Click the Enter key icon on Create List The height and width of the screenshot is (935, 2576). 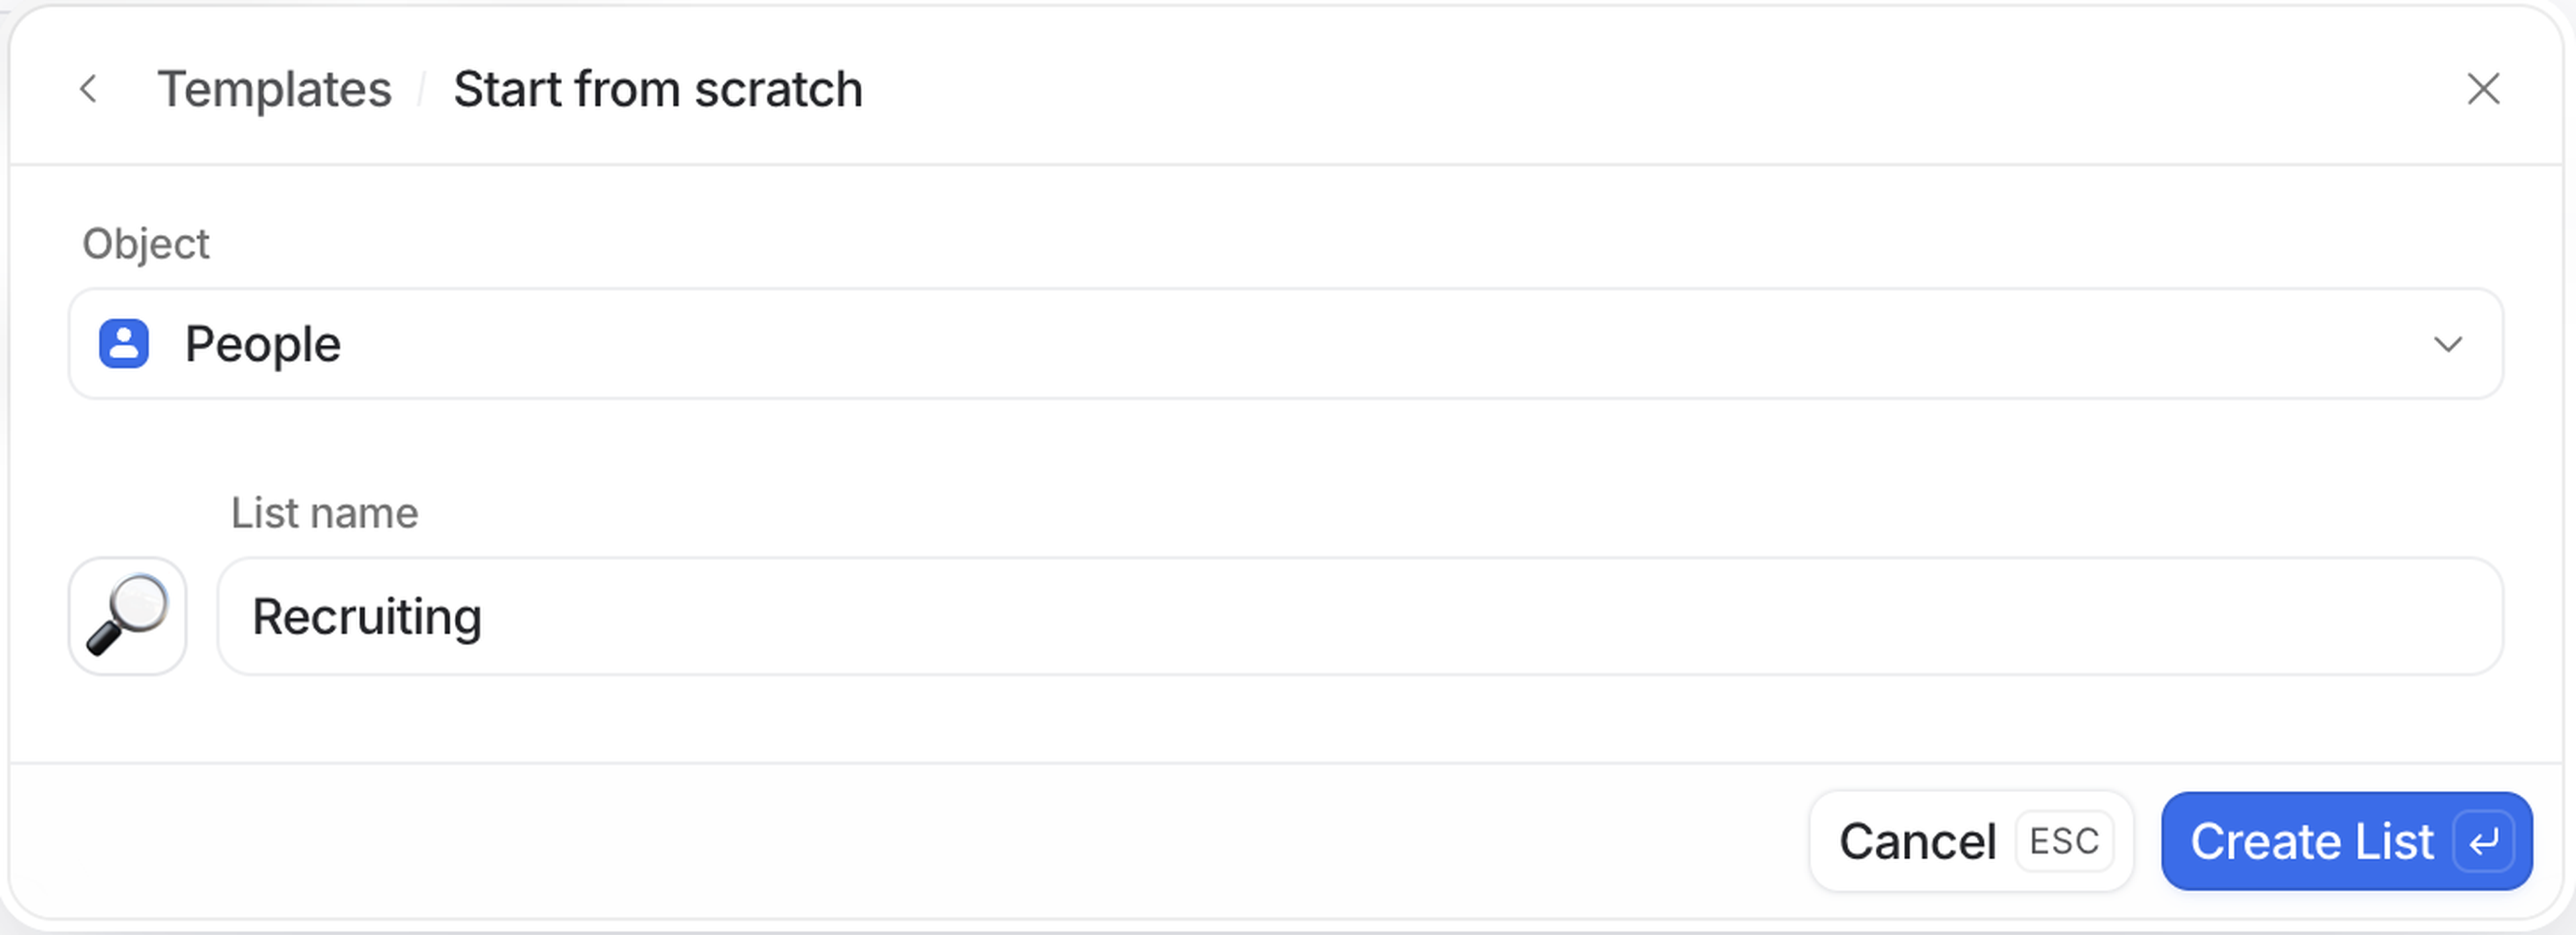tap(2484, 842)
